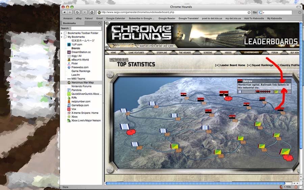Screen dimensions: 304x190
Task: Open the Game Rankings bookmark
Action: click(x=81, y=71)
